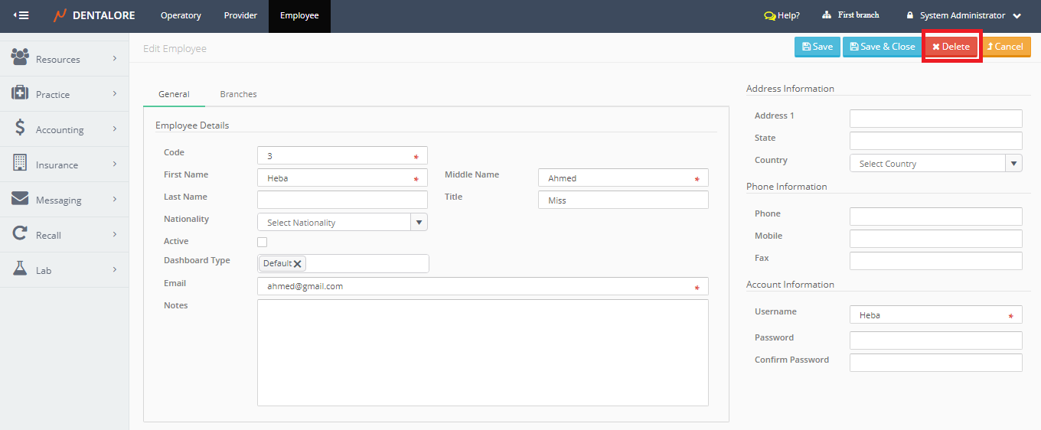Expand System Administrator user menu

pyautogui.click(x=1017, y=16)
